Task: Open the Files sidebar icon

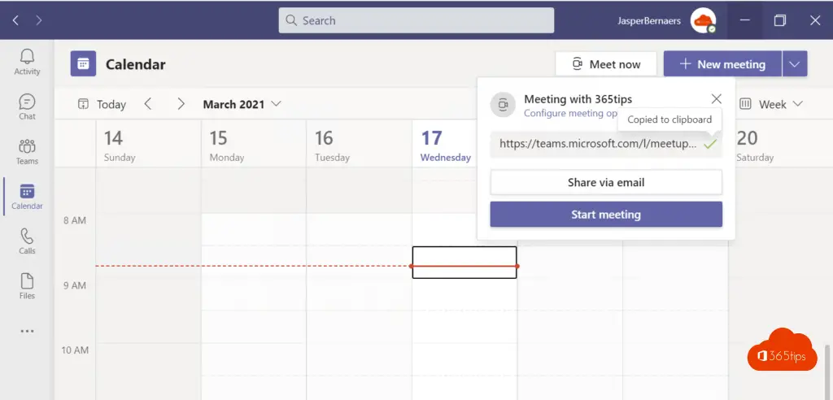Action: click(x=27, y=285)
